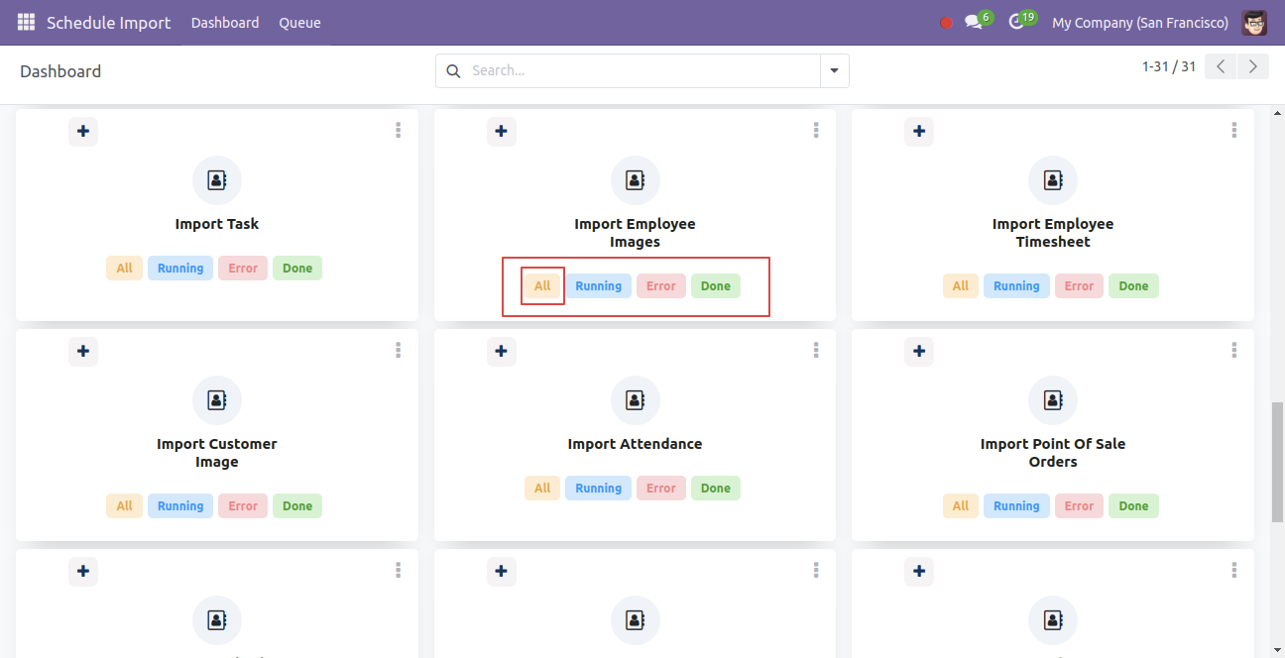The width and height of the screenshot is (1285, 658).
Task: Click Error on Import Employee Timesheet
Action: click(x=1079, y=286)
